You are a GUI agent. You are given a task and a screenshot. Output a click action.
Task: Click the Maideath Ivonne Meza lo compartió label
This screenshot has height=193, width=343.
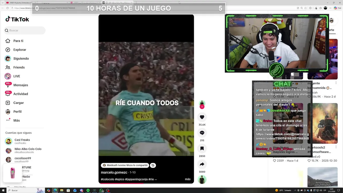[x=125, y=165]
